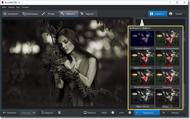Cancel the effect with Отмена
The width and height of the screenshot is (190, 119).
172,113
